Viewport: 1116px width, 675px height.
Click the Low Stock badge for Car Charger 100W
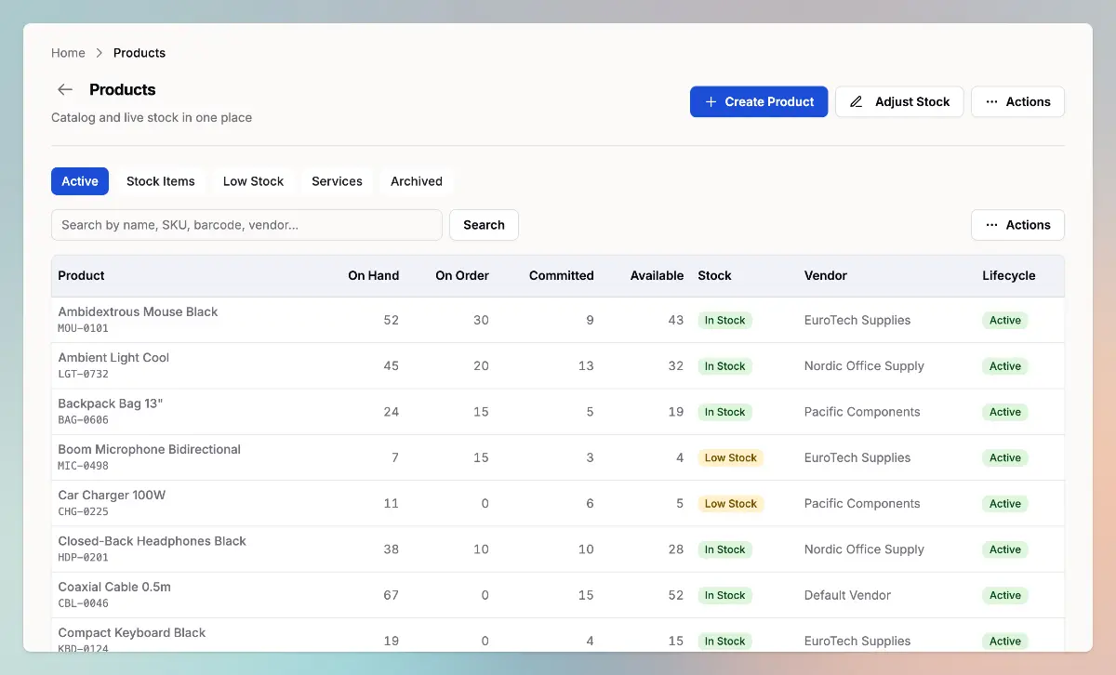pyautogui.click(x=730, y=504)
